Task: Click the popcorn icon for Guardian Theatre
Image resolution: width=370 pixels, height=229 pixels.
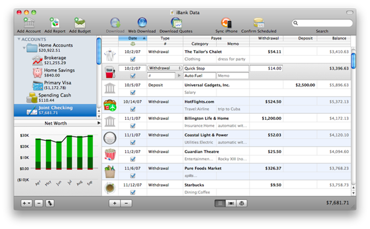Action: [110, 155]
